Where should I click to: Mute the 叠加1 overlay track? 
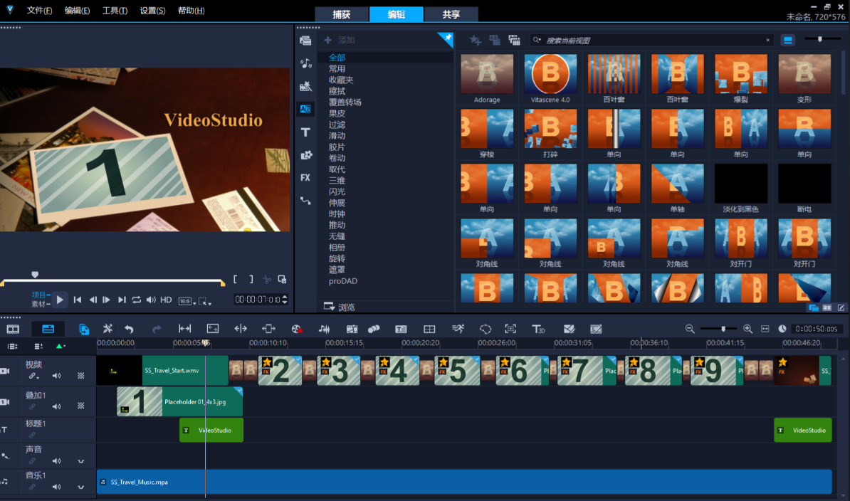pyautogui.click(x=56, y=406)
